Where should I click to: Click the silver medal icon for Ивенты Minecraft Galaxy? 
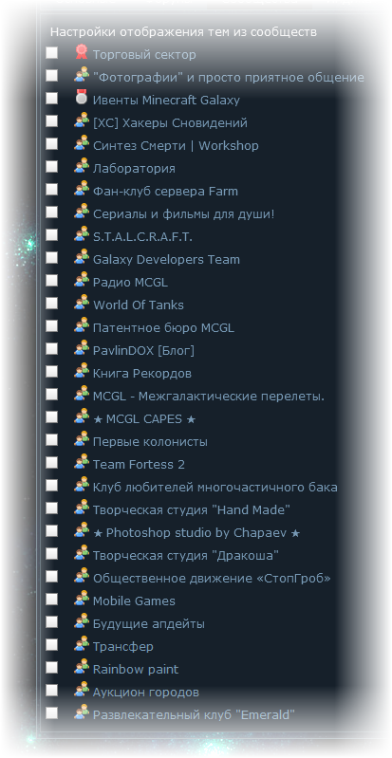click(x=82, y=98)
